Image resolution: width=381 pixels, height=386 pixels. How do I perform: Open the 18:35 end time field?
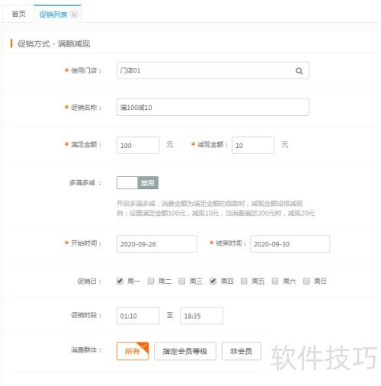(x=202, y=316)
